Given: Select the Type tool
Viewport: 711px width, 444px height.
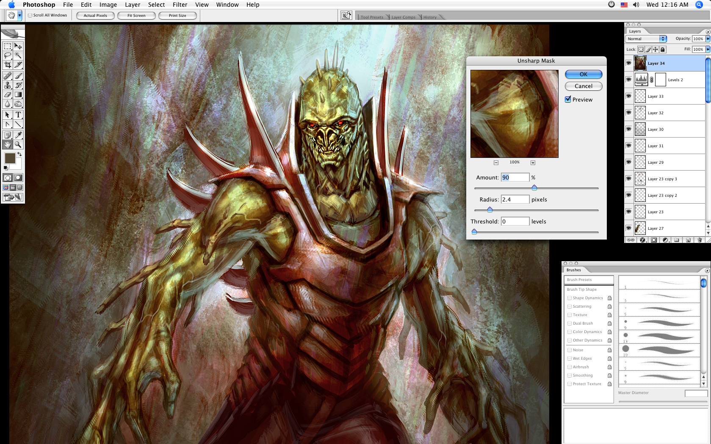Looking at the screenshot, I should (x=18, y=115).
